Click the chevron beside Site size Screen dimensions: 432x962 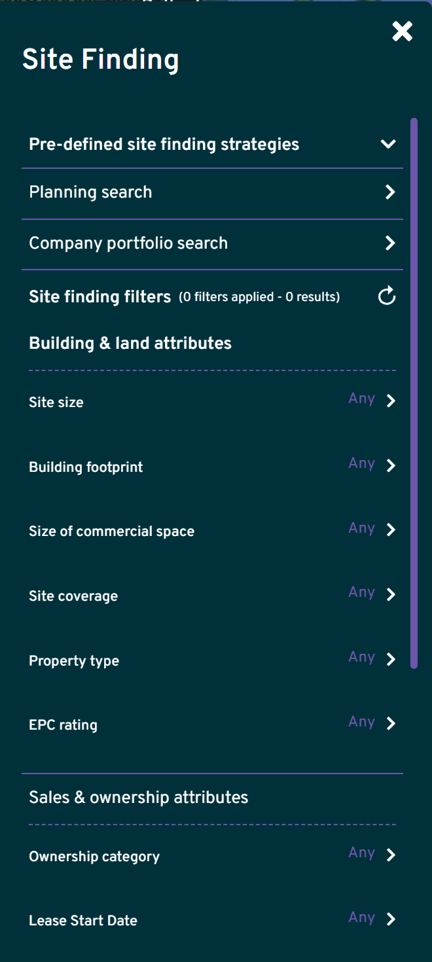pos(390,400)
